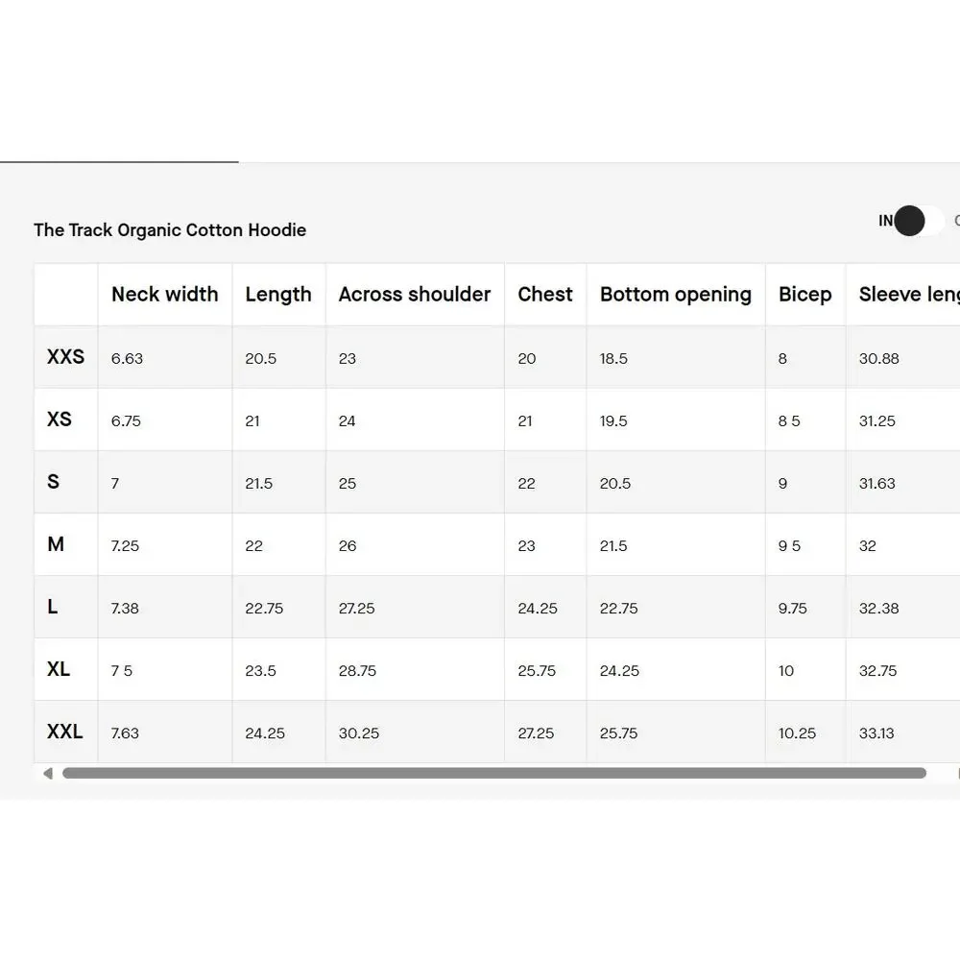The height and width of the screenshot is (960, 960).
Task: Select the Length column header
Action: [x=278, y=295]
